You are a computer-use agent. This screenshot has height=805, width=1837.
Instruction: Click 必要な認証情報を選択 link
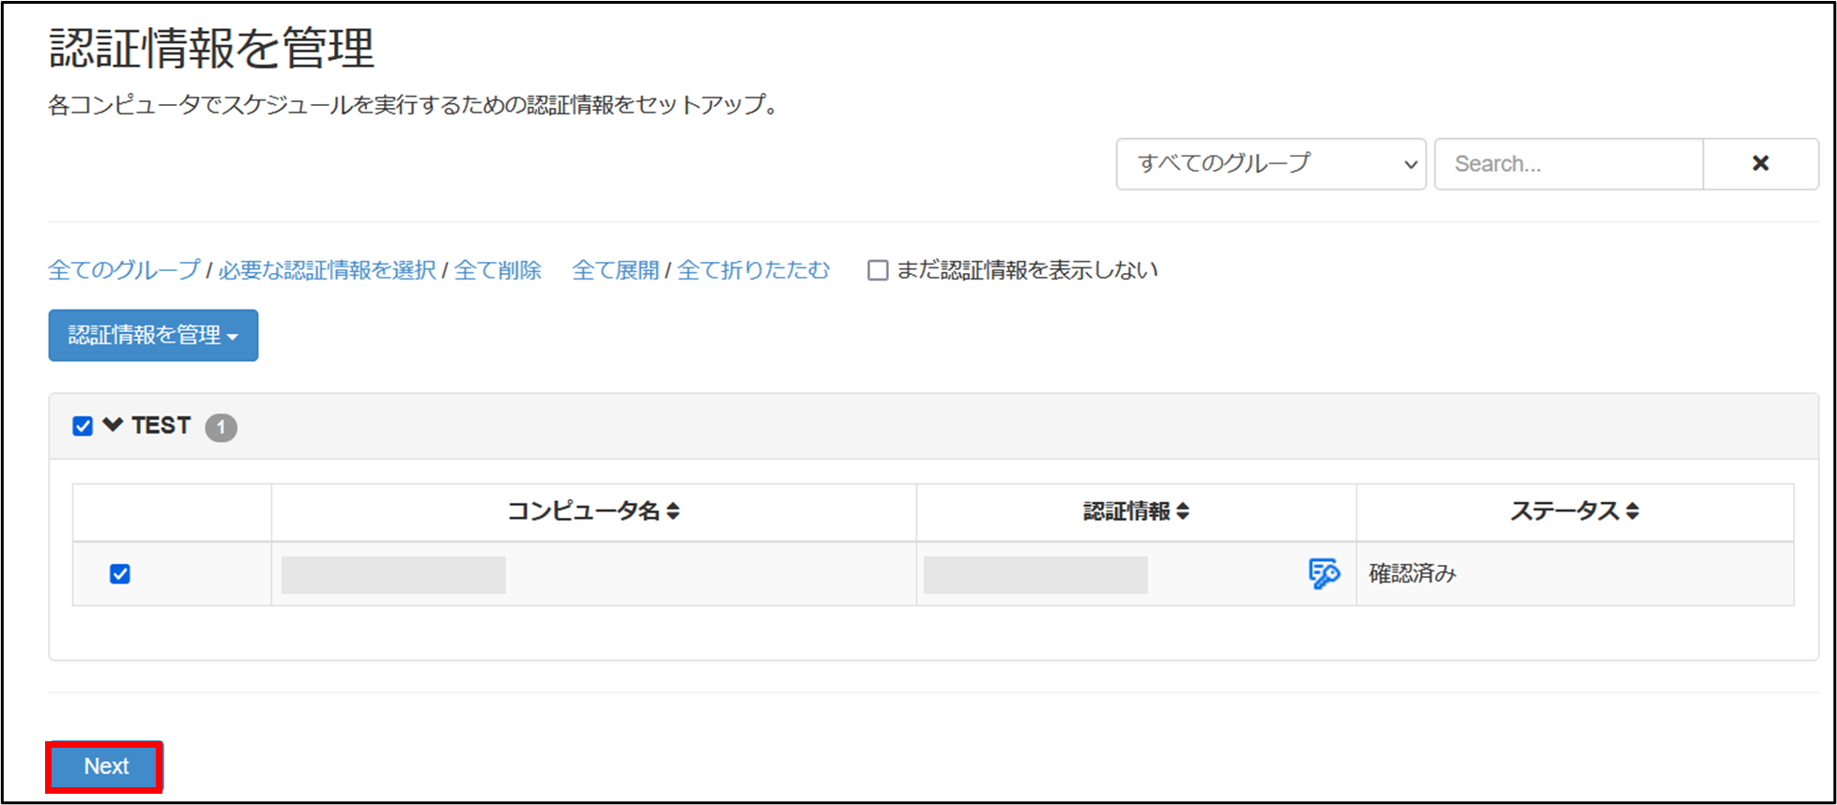(x=327, y=270)
